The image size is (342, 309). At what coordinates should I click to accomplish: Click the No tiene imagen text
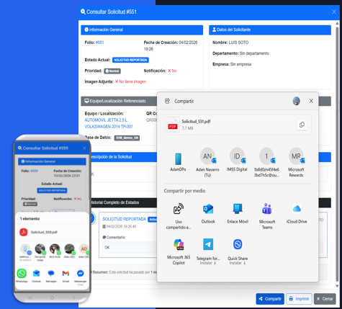[132, 81]
